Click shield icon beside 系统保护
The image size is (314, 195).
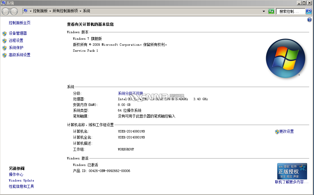coord(4,48)
